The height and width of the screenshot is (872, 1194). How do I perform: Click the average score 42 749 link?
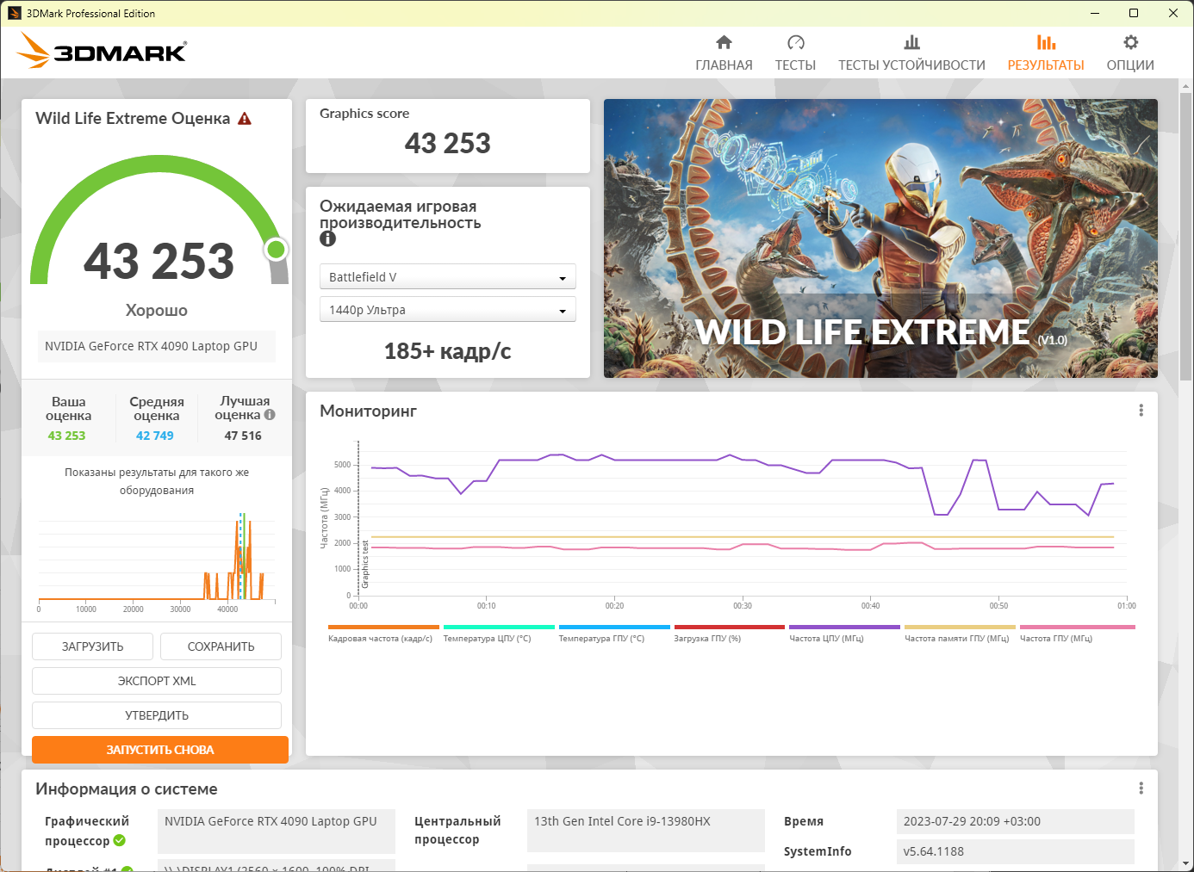point(155,436)
